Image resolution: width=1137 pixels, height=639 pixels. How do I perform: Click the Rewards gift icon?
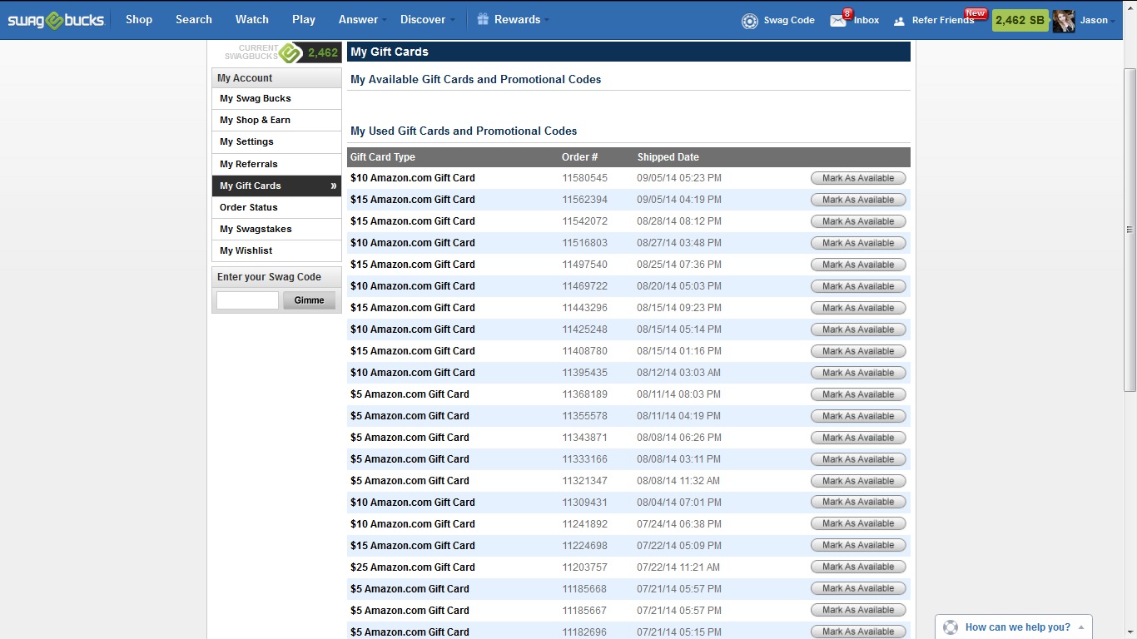tap(483, 19)
